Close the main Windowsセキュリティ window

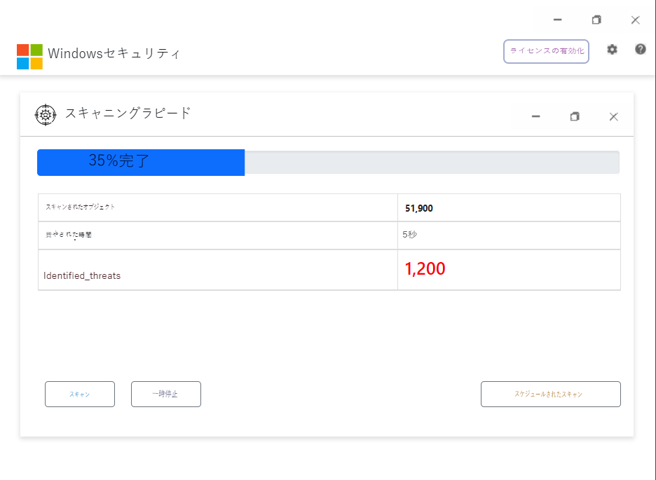[635, 20]
